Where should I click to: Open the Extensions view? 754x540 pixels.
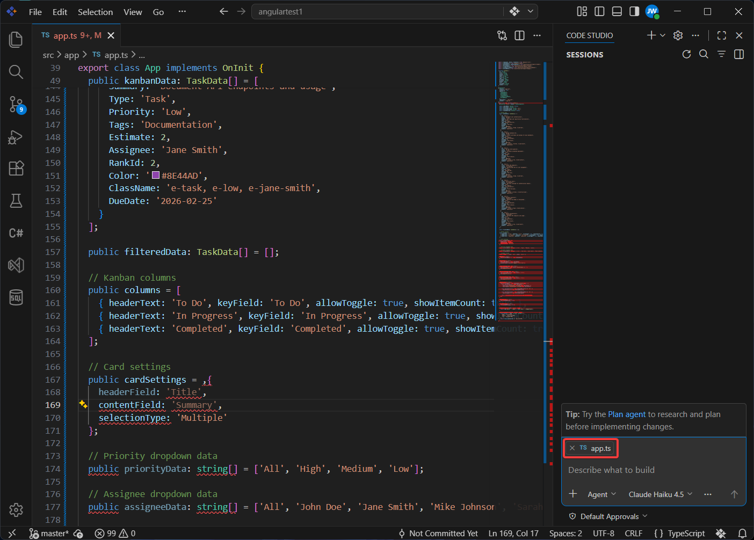(x=16, y=169)
